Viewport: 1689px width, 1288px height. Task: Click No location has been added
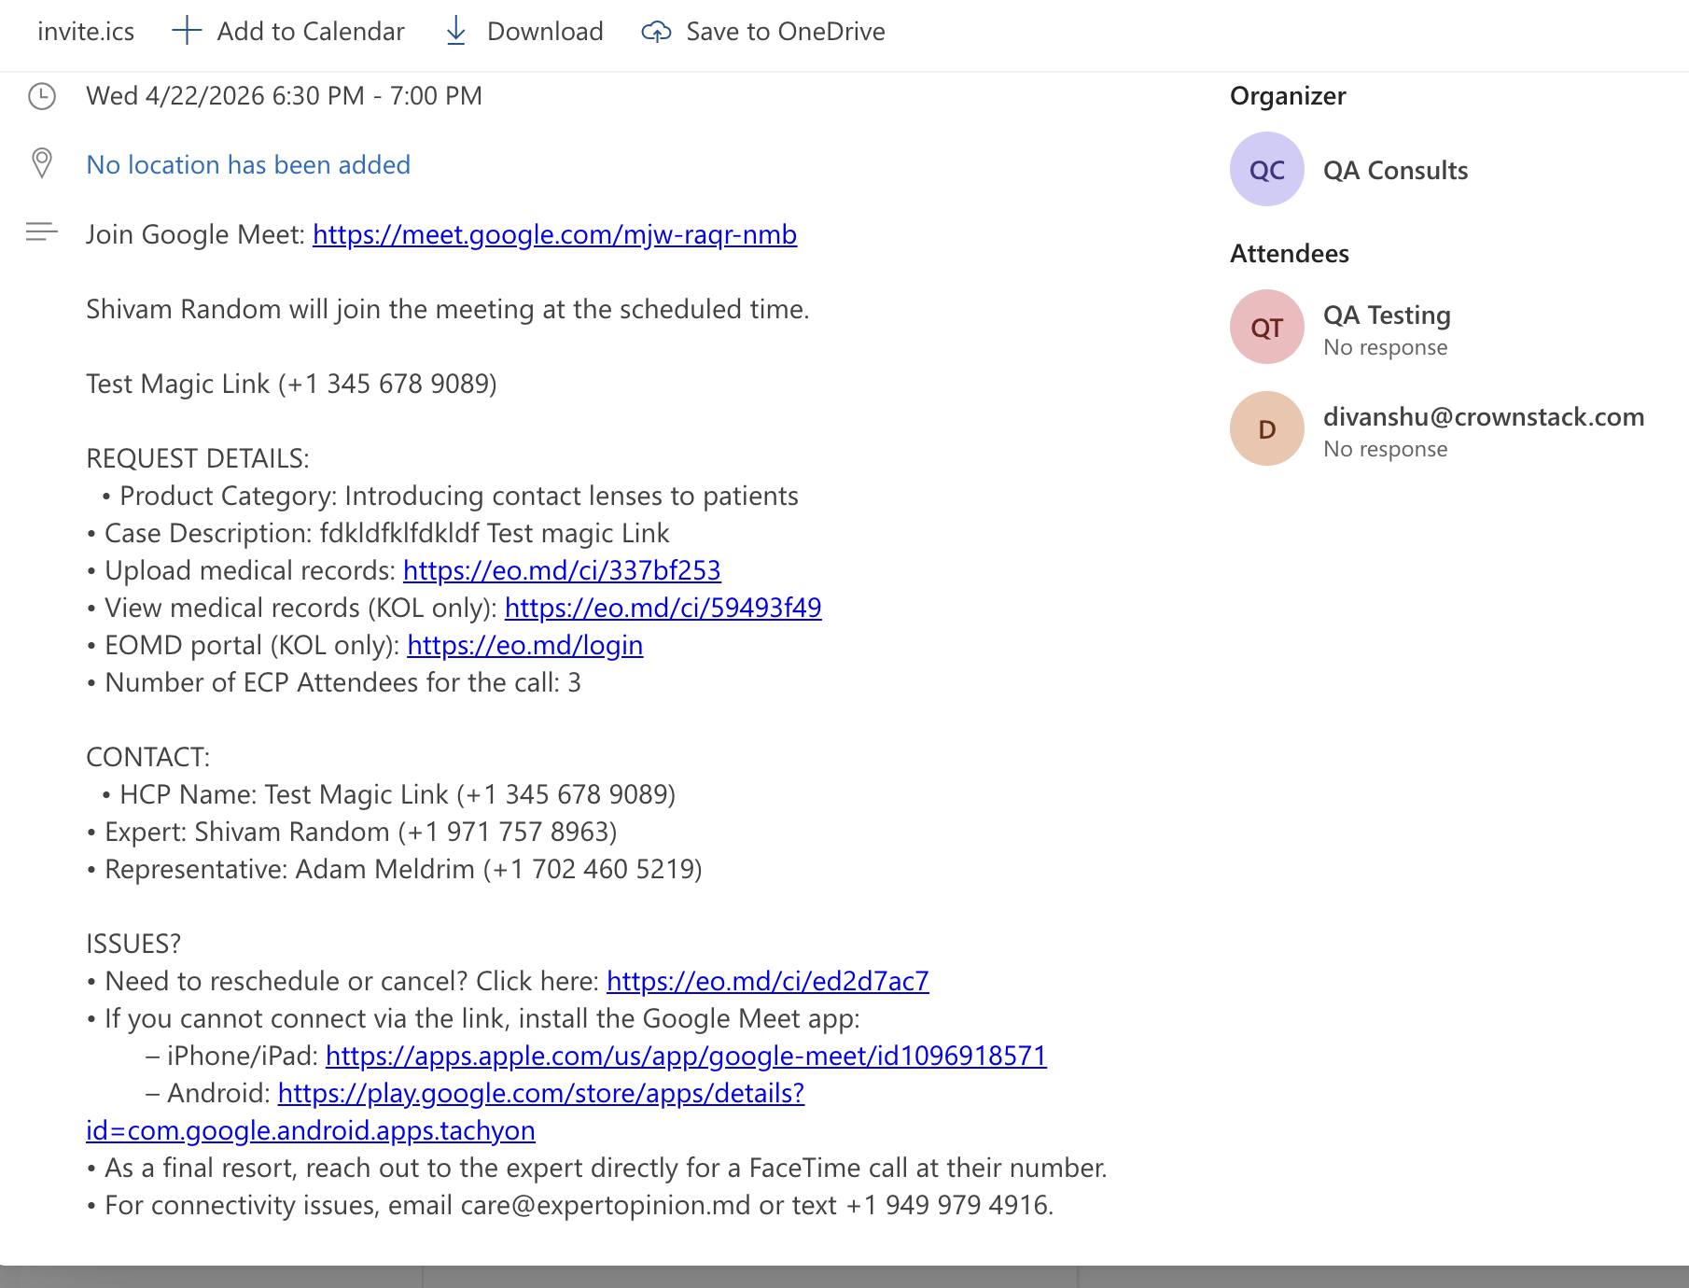(x=248, y=165)
